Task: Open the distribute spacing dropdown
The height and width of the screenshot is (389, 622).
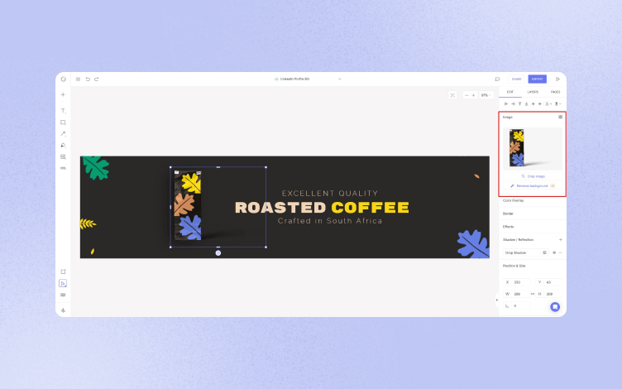Action: (548, 104)
